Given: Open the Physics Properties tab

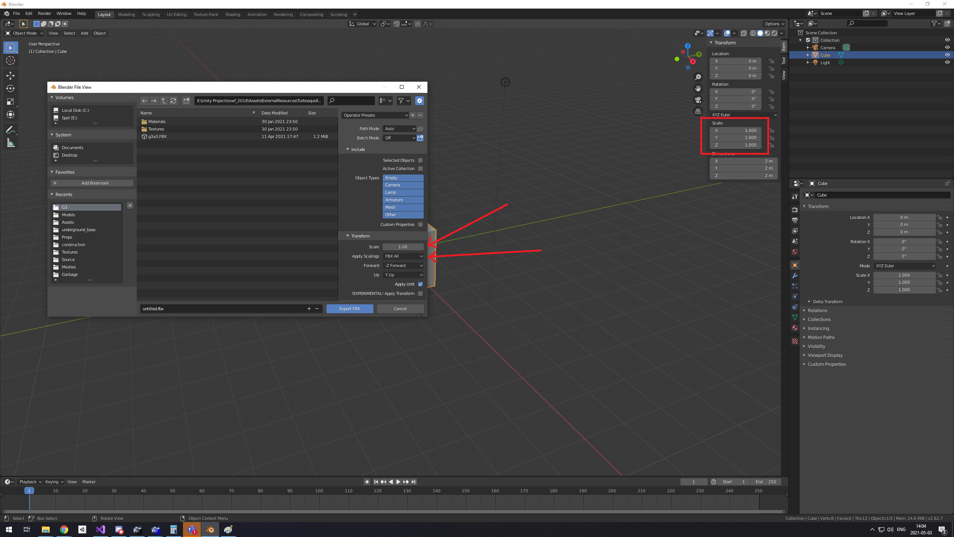Looking at the screenshot, I should (795, 296).
